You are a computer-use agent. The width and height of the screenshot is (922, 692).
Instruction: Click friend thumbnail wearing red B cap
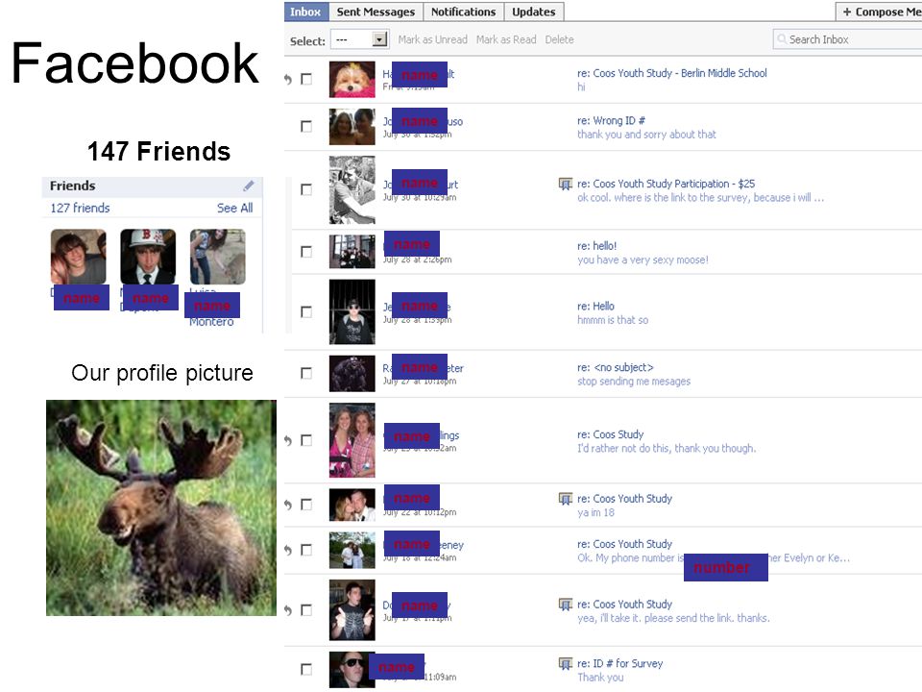click(148, 257)
